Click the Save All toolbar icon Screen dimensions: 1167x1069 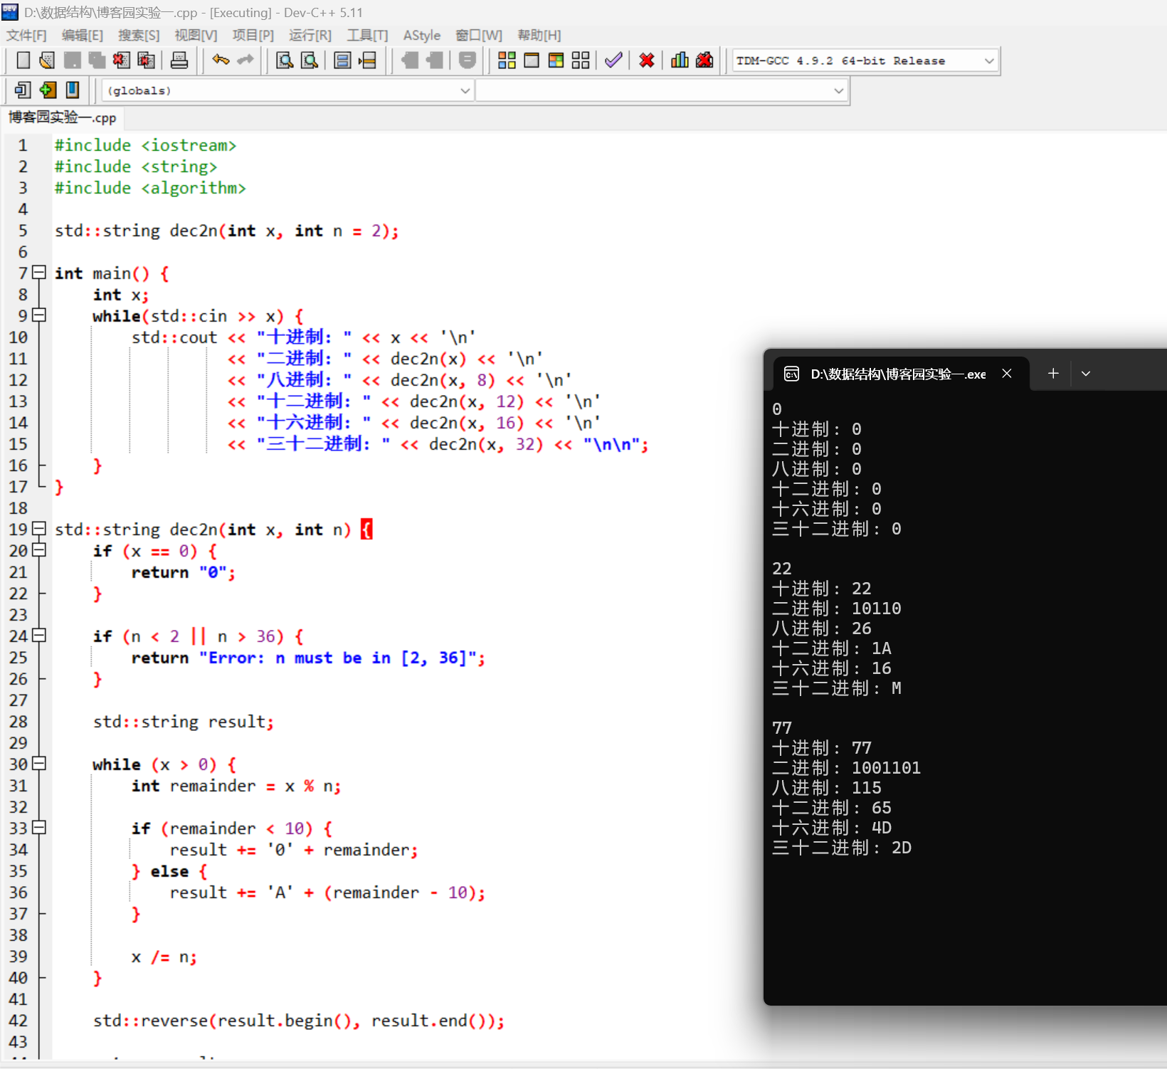pyautogui.click(x=97, y=60)
